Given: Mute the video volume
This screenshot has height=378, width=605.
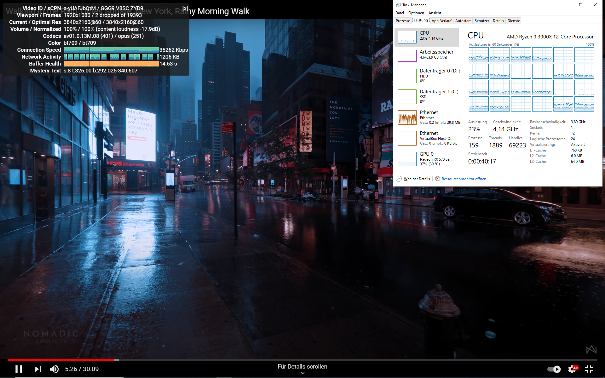Looking at the screenshot, I should [54, 369].
